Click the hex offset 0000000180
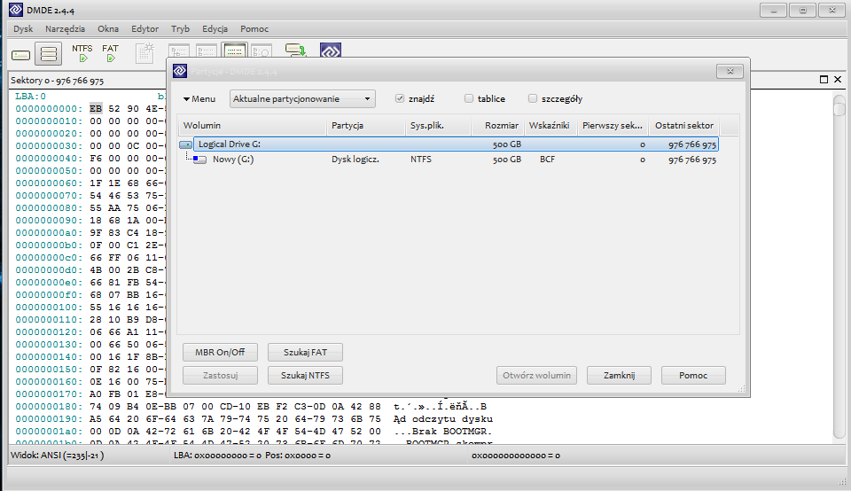851x491 pixels. click(x=49, y=407)
